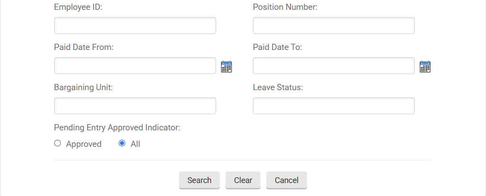
Task: Click the 'Bargaining Unit:' label text
Action: (83, 88)
